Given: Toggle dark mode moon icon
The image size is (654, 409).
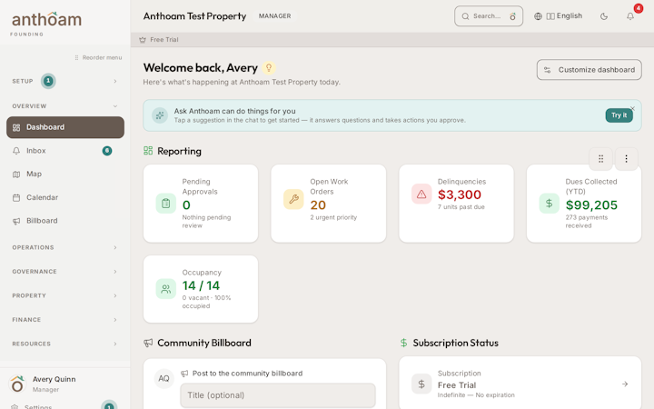Looking at the screenshot, I should 603,16.
